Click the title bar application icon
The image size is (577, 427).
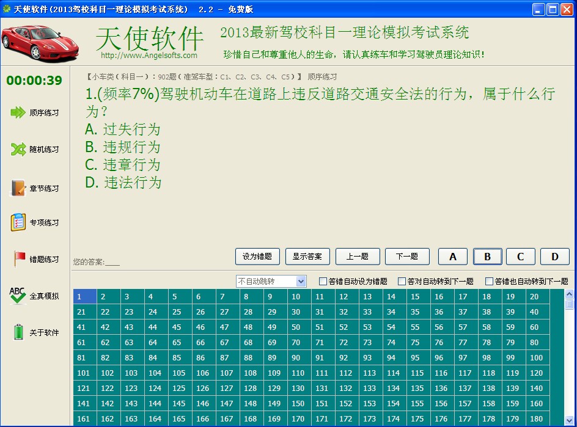(6, 9)
